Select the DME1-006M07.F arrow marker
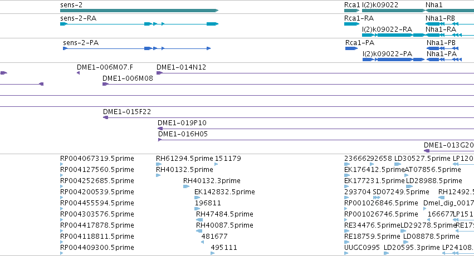The height and width of the screenshot is (256, 474). [x=79, y=73]
